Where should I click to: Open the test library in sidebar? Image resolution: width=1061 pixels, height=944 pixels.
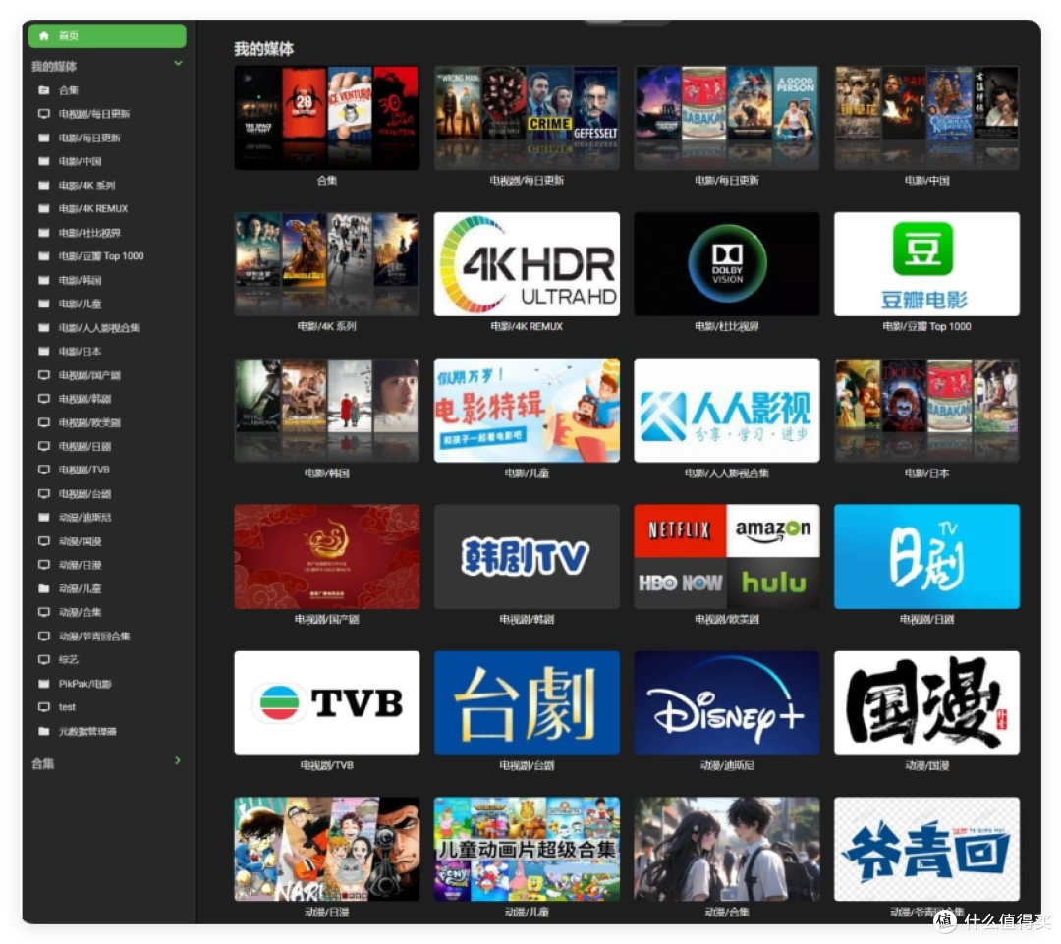(x=67, y=707)
